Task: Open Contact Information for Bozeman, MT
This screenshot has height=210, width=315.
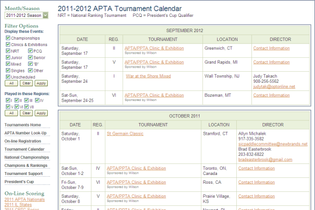Action: coord(271,95)
